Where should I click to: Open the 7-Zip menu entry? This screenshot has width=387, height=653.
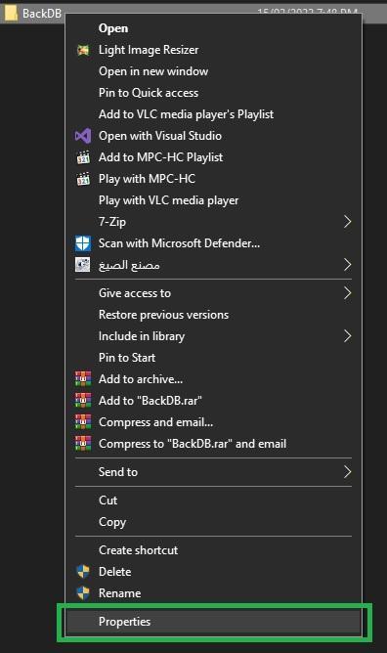[213, 222]
